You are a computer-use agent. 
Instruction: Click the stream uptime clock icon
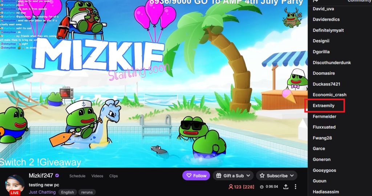point(262,187)
